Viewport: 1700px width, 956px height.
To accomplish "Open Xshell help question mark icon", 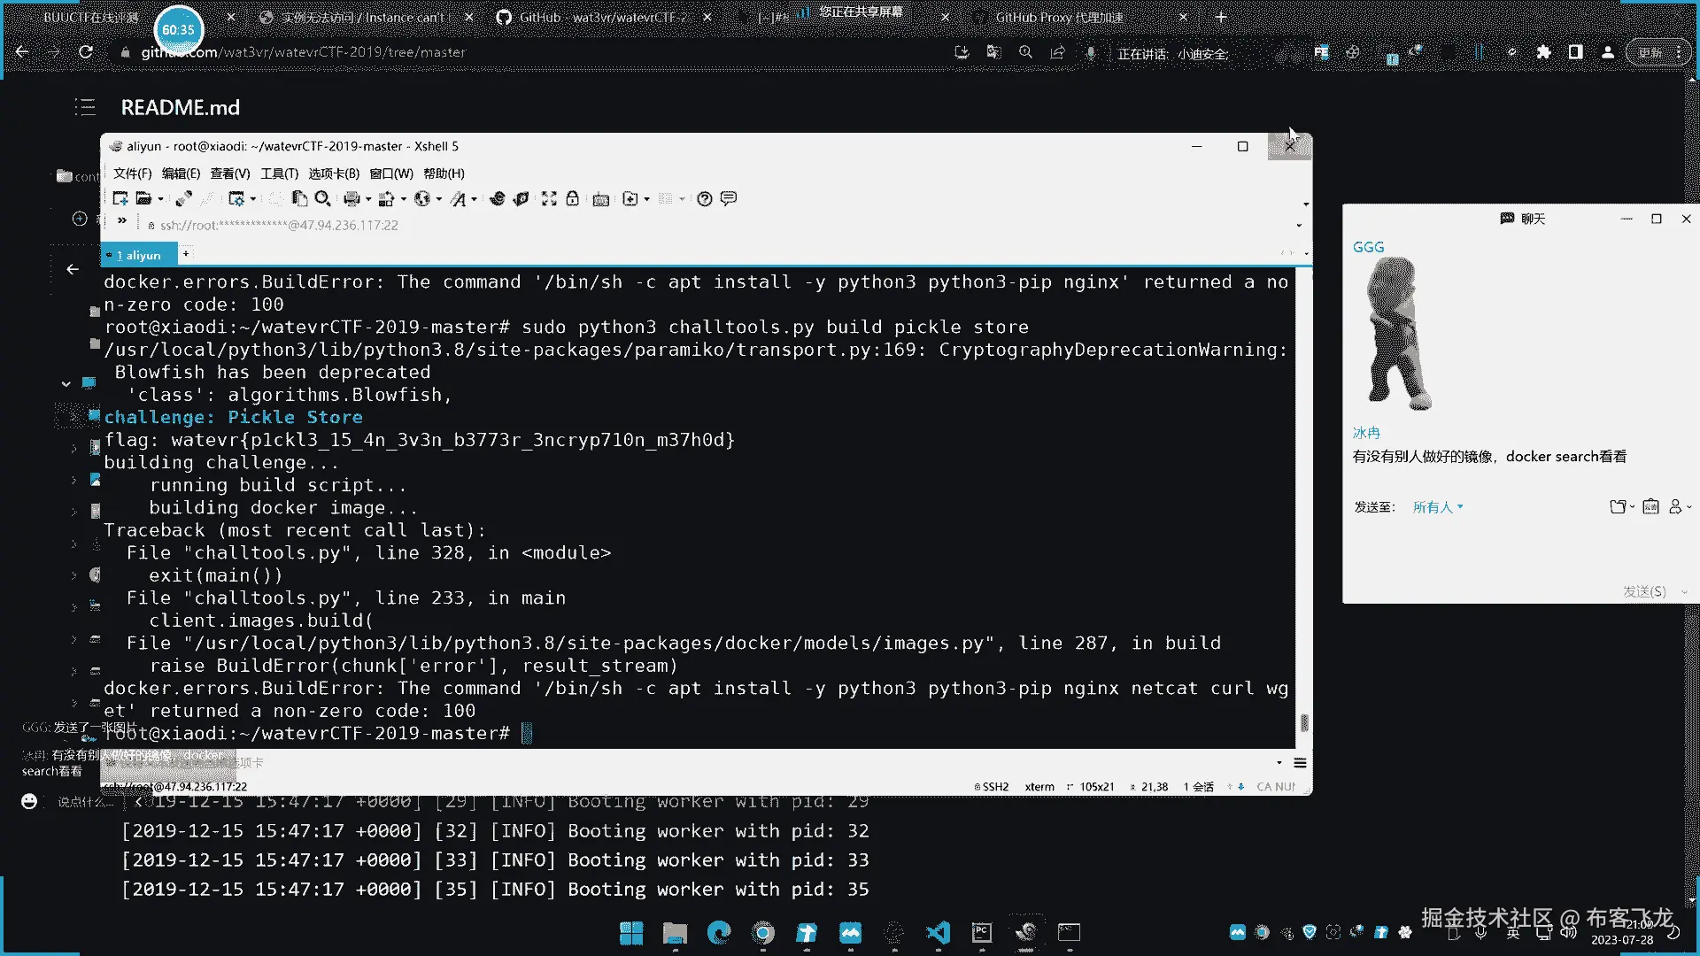I will click(x=704, y=199).
